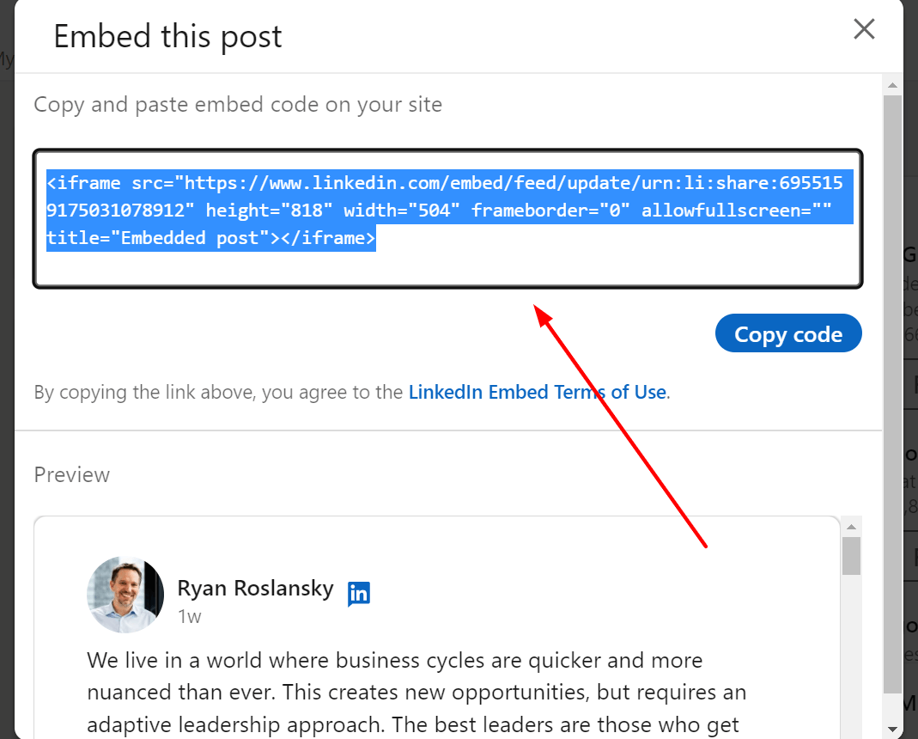Open the LinkedIn Embed Terms of Use link
Screen dimensions: 918x739
pyautogui.click(x=538, y=392)
